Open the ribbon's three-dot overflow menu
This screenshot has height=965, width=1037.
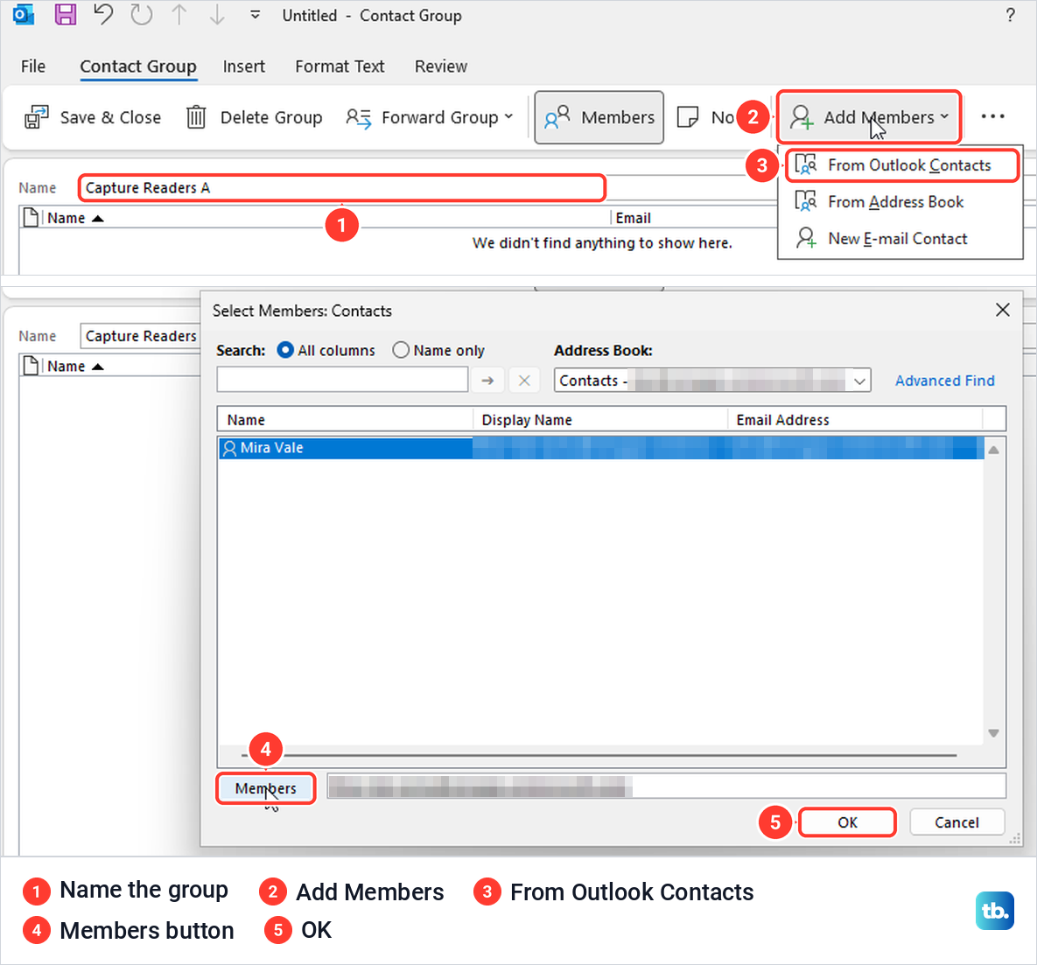click(992, 116)
